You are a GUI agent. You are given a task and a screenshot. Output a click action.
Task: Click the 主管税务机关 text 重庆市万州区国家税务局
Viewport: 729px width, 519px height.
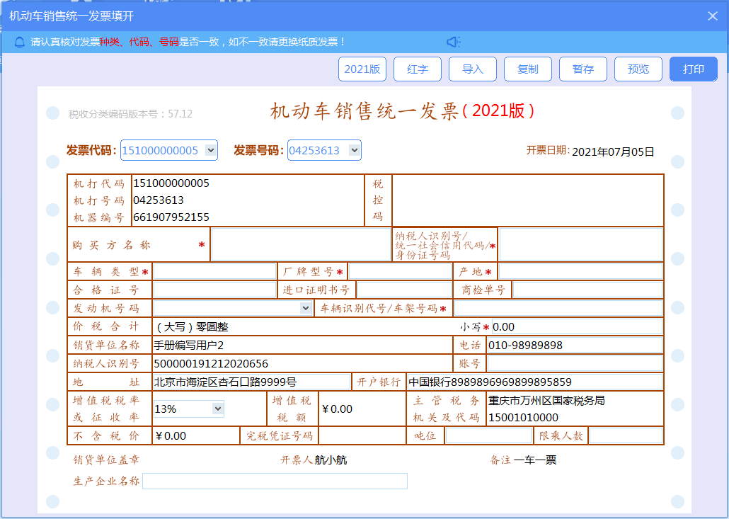click(x=546, y=401)
